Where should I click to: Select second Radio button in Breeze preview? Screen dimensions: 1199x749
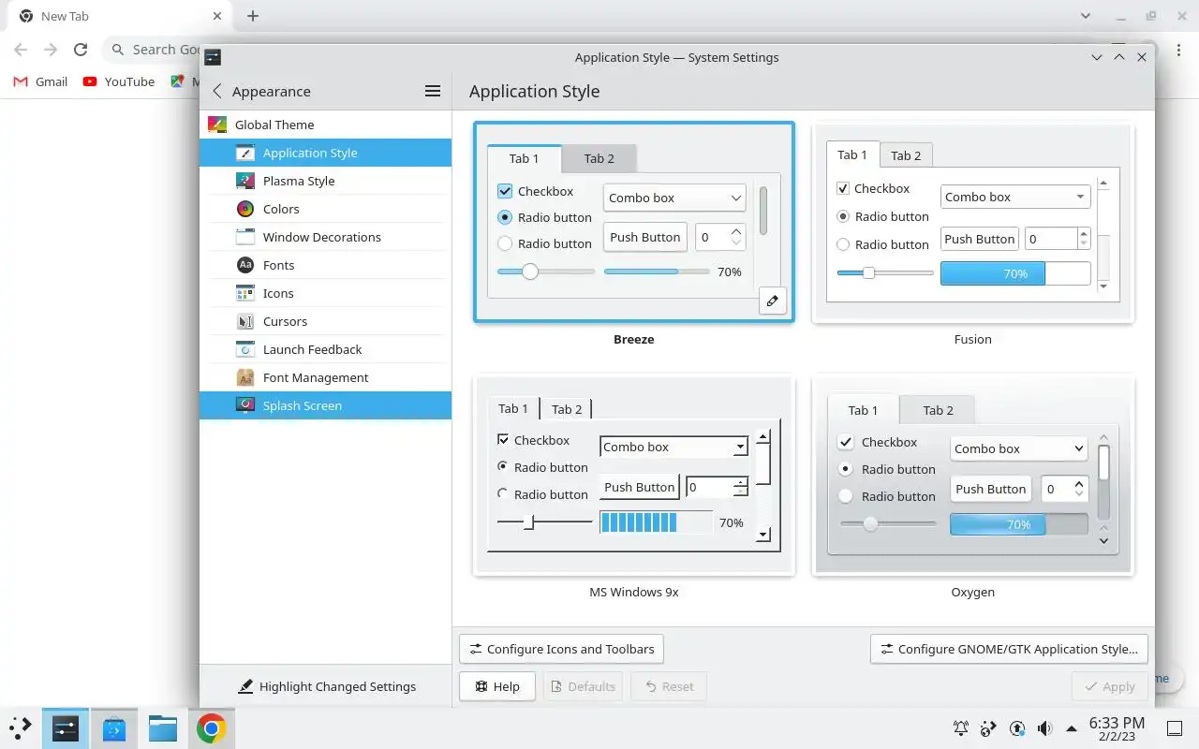coord(505,243)
